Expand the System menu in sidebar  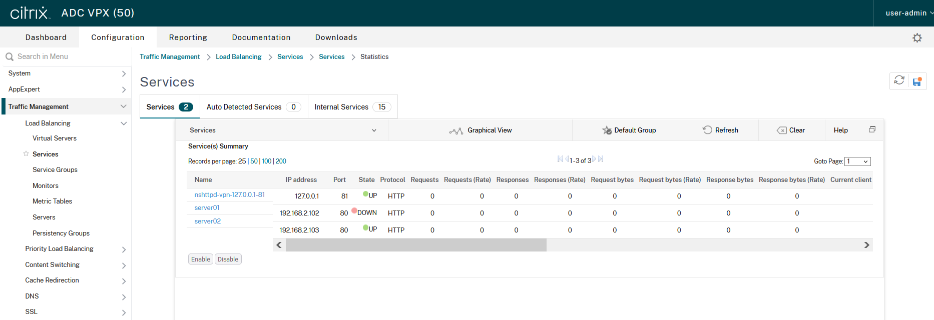tap(124, 73)
